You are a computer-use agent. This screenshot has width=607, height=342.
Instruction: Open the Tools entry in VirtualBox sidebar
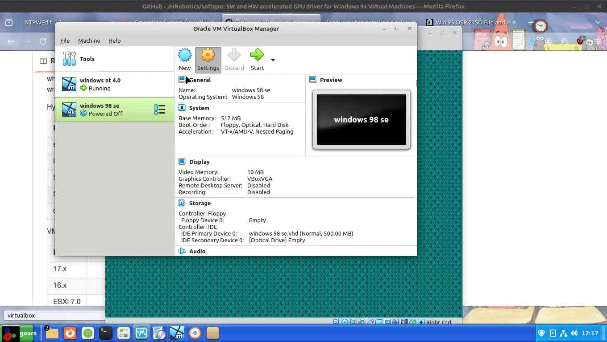[114, 59]
